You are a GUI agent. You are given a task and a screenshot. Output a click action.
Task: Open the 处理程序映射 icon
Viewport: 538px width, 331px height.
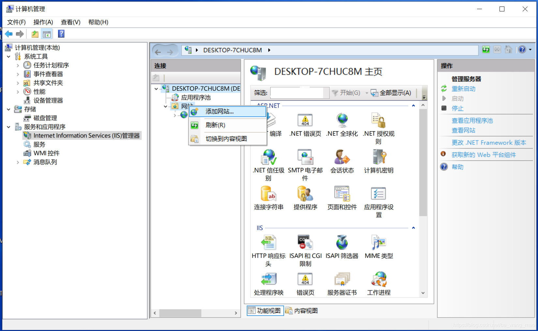tap(269, 279)
